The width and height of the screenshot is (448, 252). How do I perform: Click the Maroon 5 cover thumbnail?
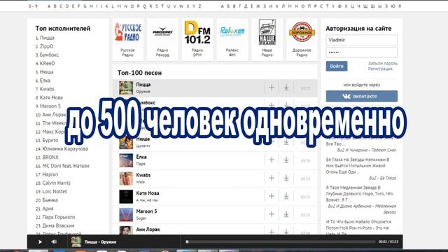pyautogui.click(x=126, y=215)
